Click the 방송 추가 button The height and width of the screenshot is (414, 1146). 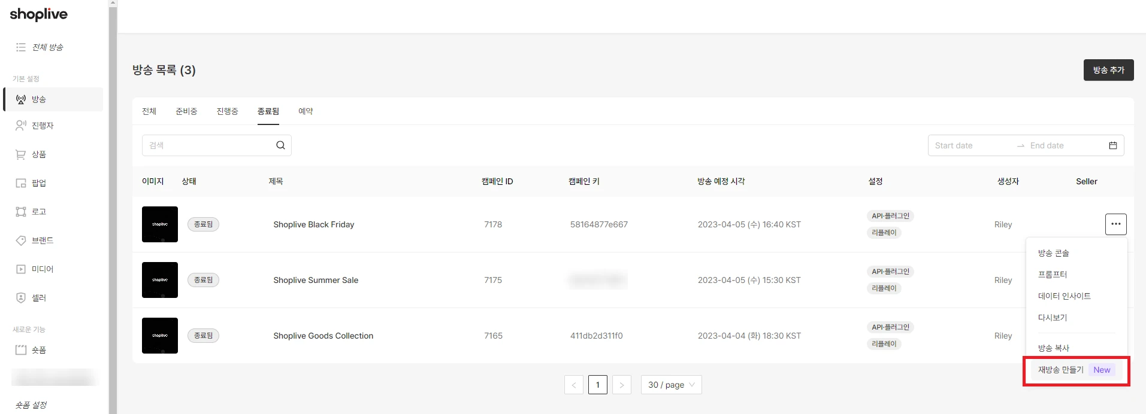[1108, 70]
